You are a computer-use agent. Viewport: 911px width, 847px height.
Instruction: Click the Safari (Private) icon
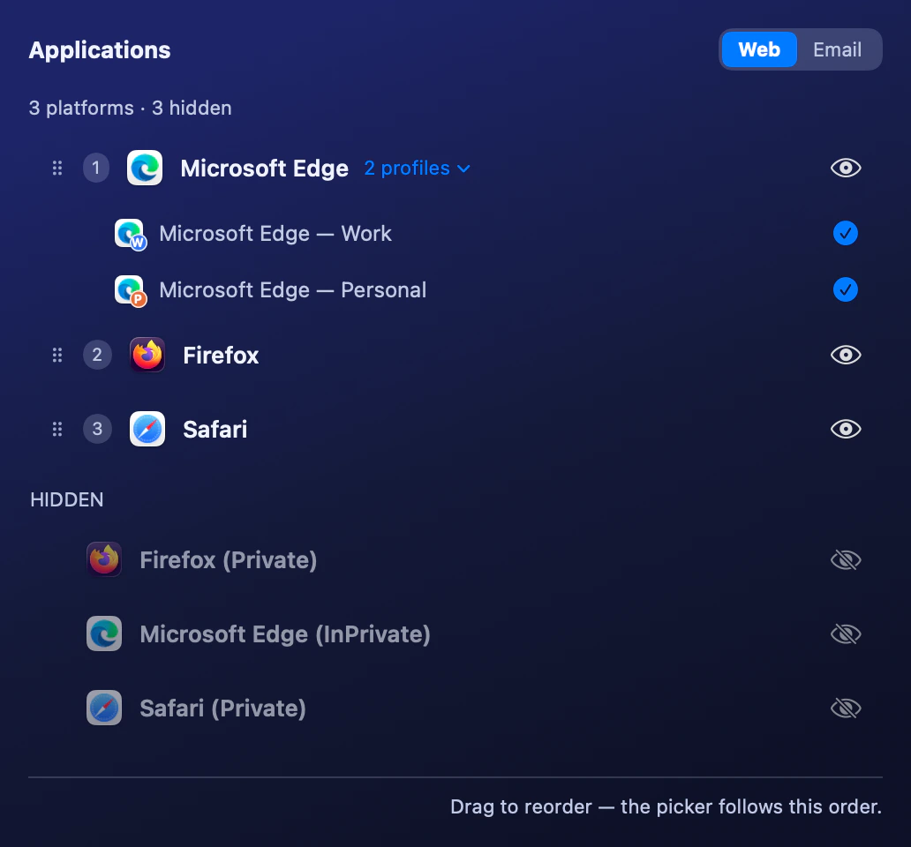tap(104, 708)
